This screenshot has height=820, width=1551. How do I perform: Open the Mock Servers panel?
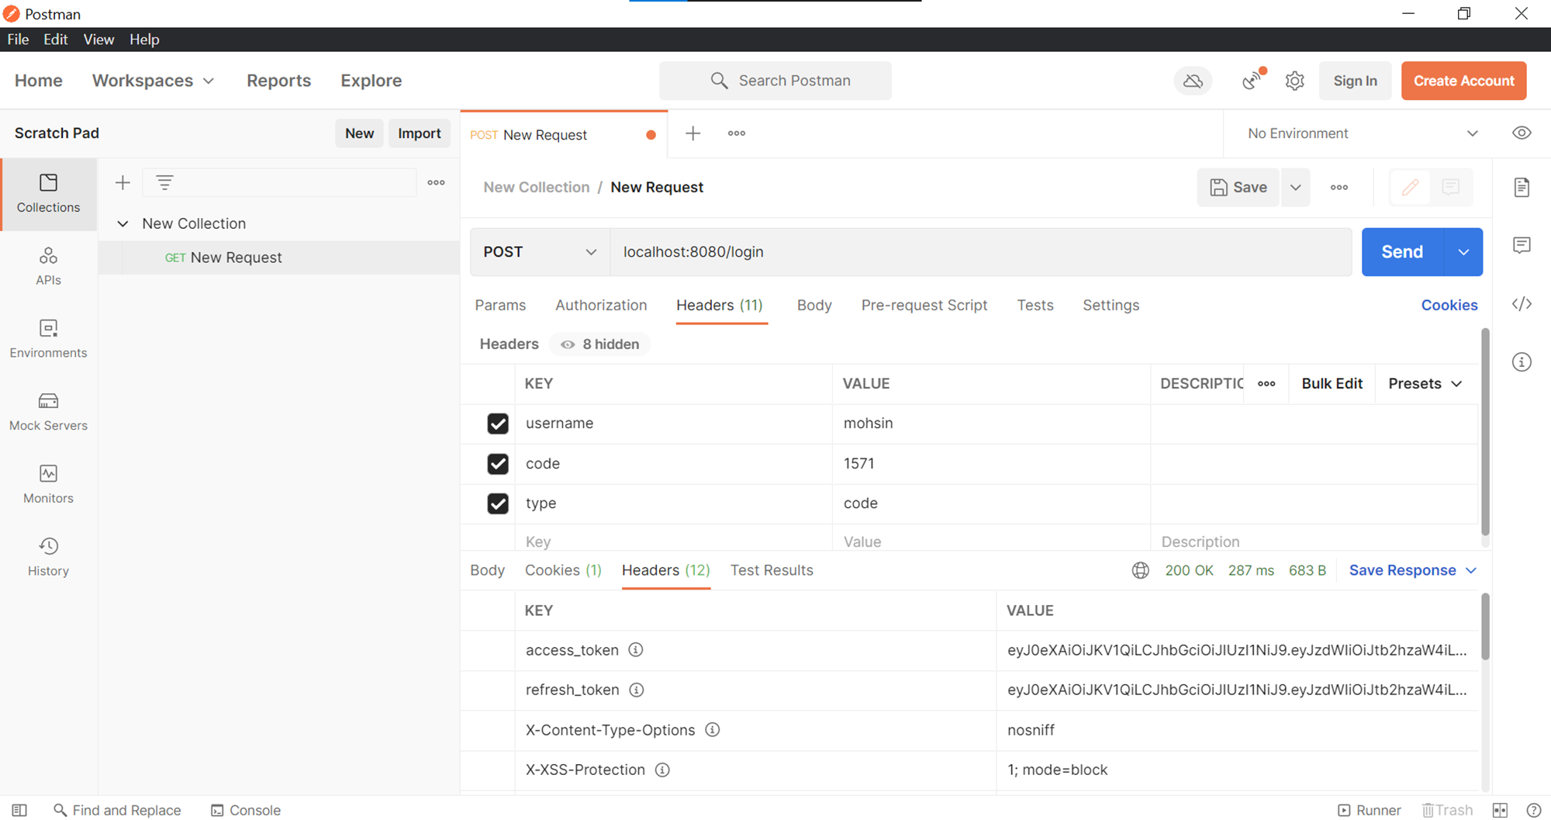[x=48, y=411]
